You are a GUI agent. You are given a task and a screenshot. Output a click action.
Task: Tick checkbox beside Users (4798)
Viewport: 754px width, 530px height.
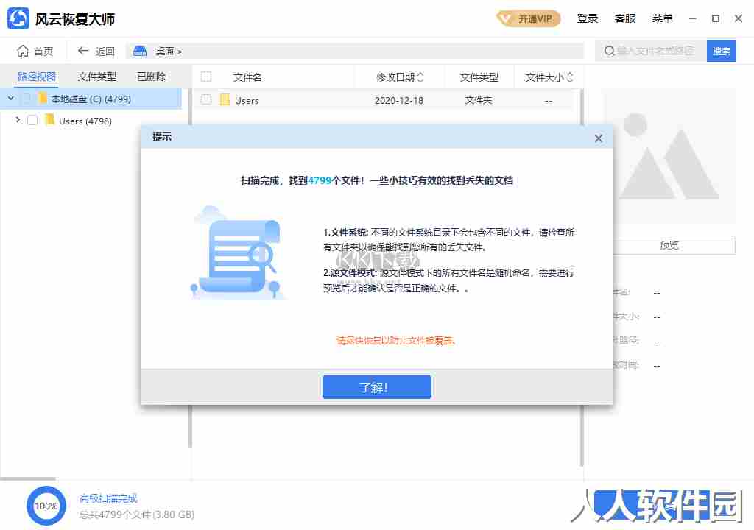tap(32, 120)
